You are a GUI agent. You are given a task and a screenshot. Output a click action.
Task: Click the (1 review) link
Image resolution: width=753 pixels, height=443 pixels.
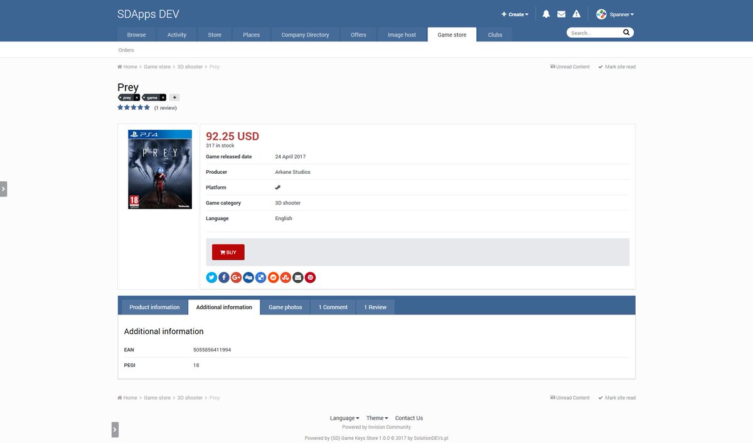166,108
